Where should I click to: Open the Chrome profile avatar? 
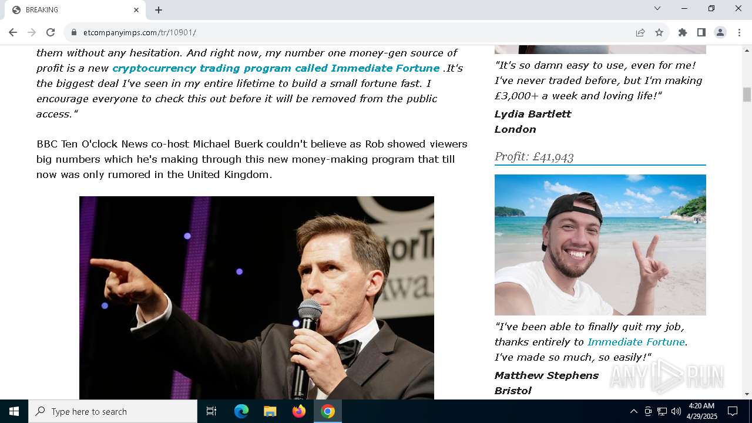coord(720,32)
